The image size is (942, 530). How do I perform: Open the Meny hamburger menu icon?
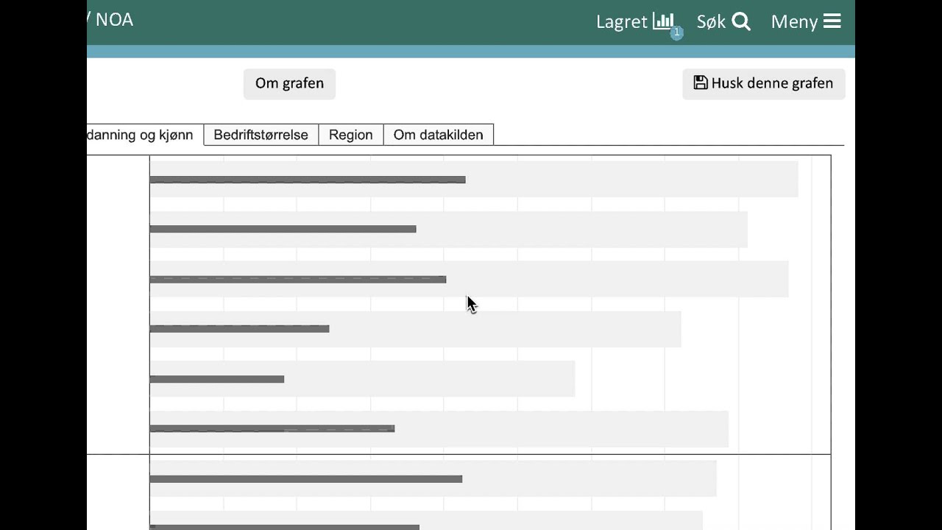pos(832,21)
